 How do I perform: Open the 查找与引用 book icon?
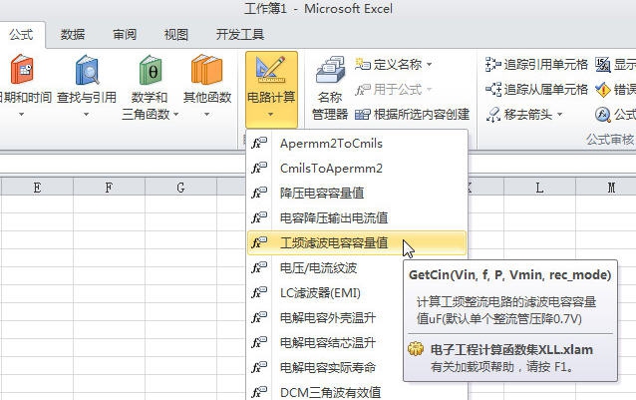click(87, 70)
